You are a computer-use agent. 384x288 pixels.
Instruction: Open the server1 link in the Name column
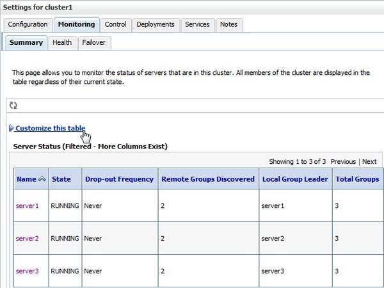click(x=27, y=205)
